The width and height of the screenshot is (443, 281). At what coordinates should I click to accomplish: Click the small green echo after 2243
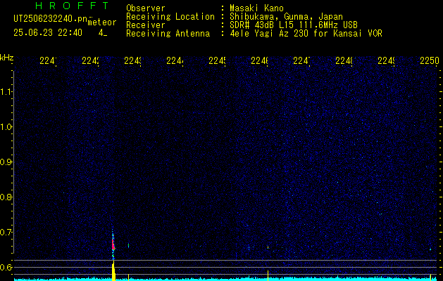click(x=129, y=245)
